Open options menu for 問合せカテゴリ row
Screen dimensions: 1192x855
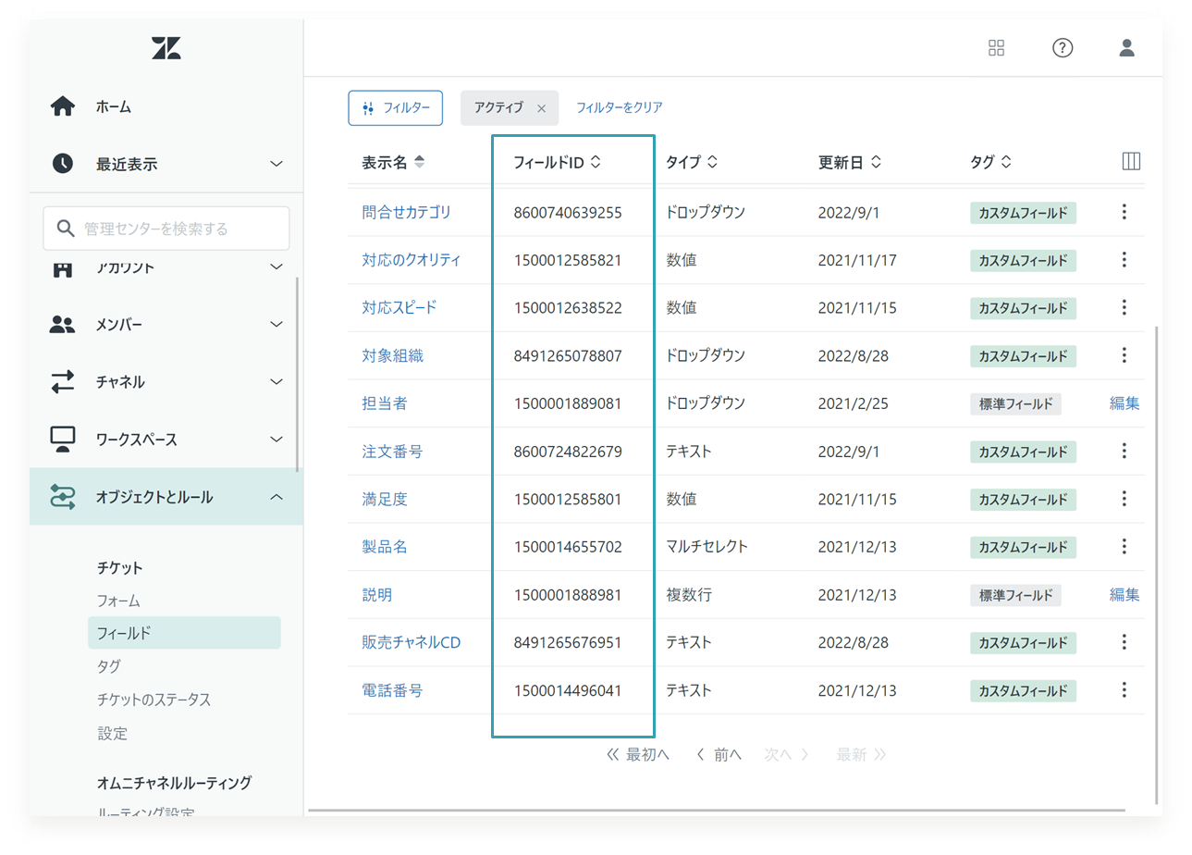(x=1124, y=212)
